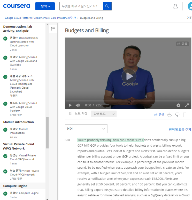Click green checkmark beside 동영상 VPC Network
192x200 pixels.
point(5,156)
